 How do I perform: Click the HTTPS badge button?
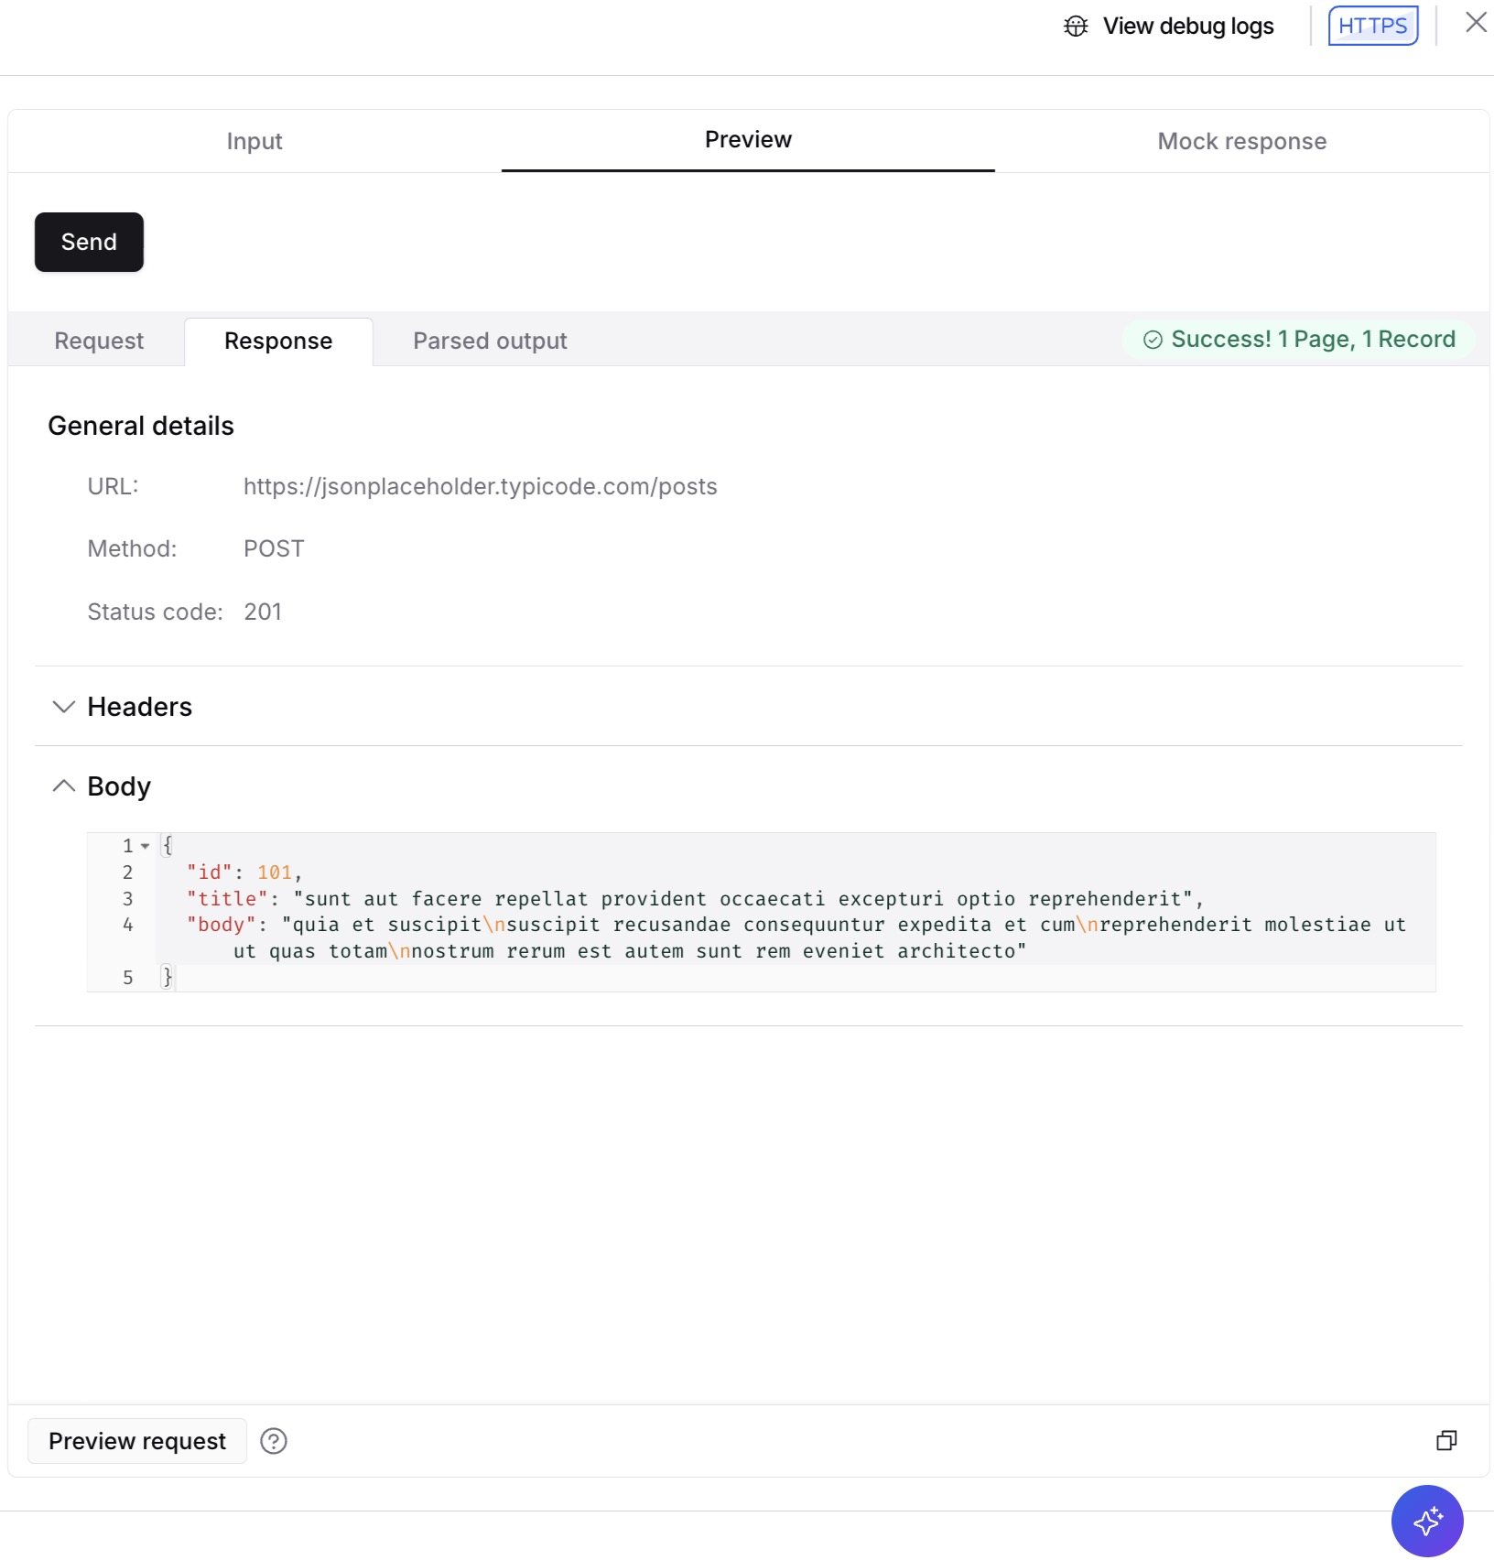[x=1372, y=26]
